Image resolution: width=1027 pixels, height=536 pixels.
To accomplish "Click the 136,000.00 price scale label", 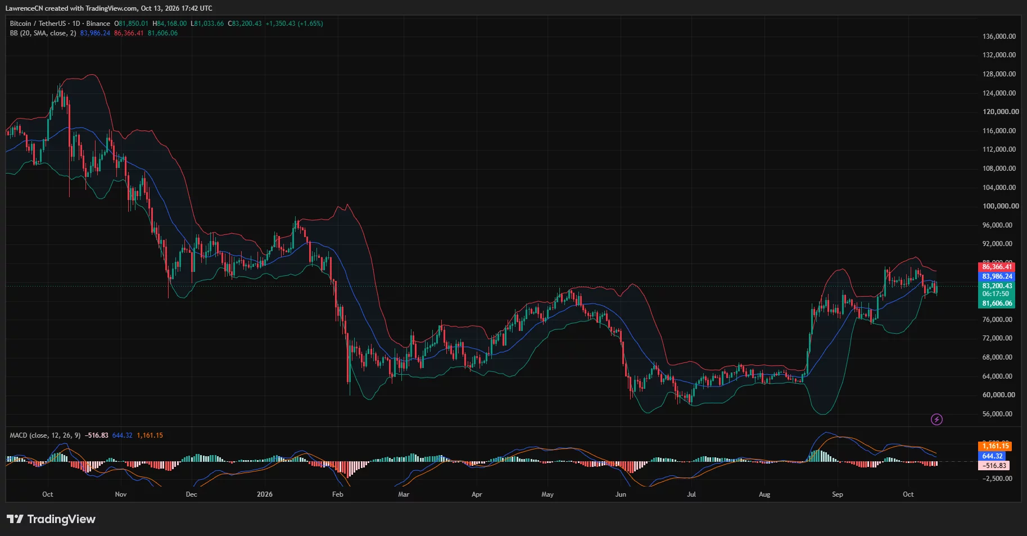I will point(999,37).
